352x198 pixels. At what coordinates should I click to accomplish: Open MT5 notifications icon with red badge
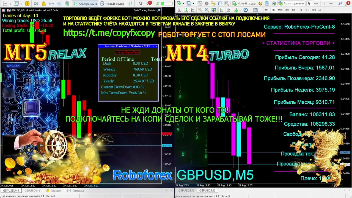(x=149, y=3)
